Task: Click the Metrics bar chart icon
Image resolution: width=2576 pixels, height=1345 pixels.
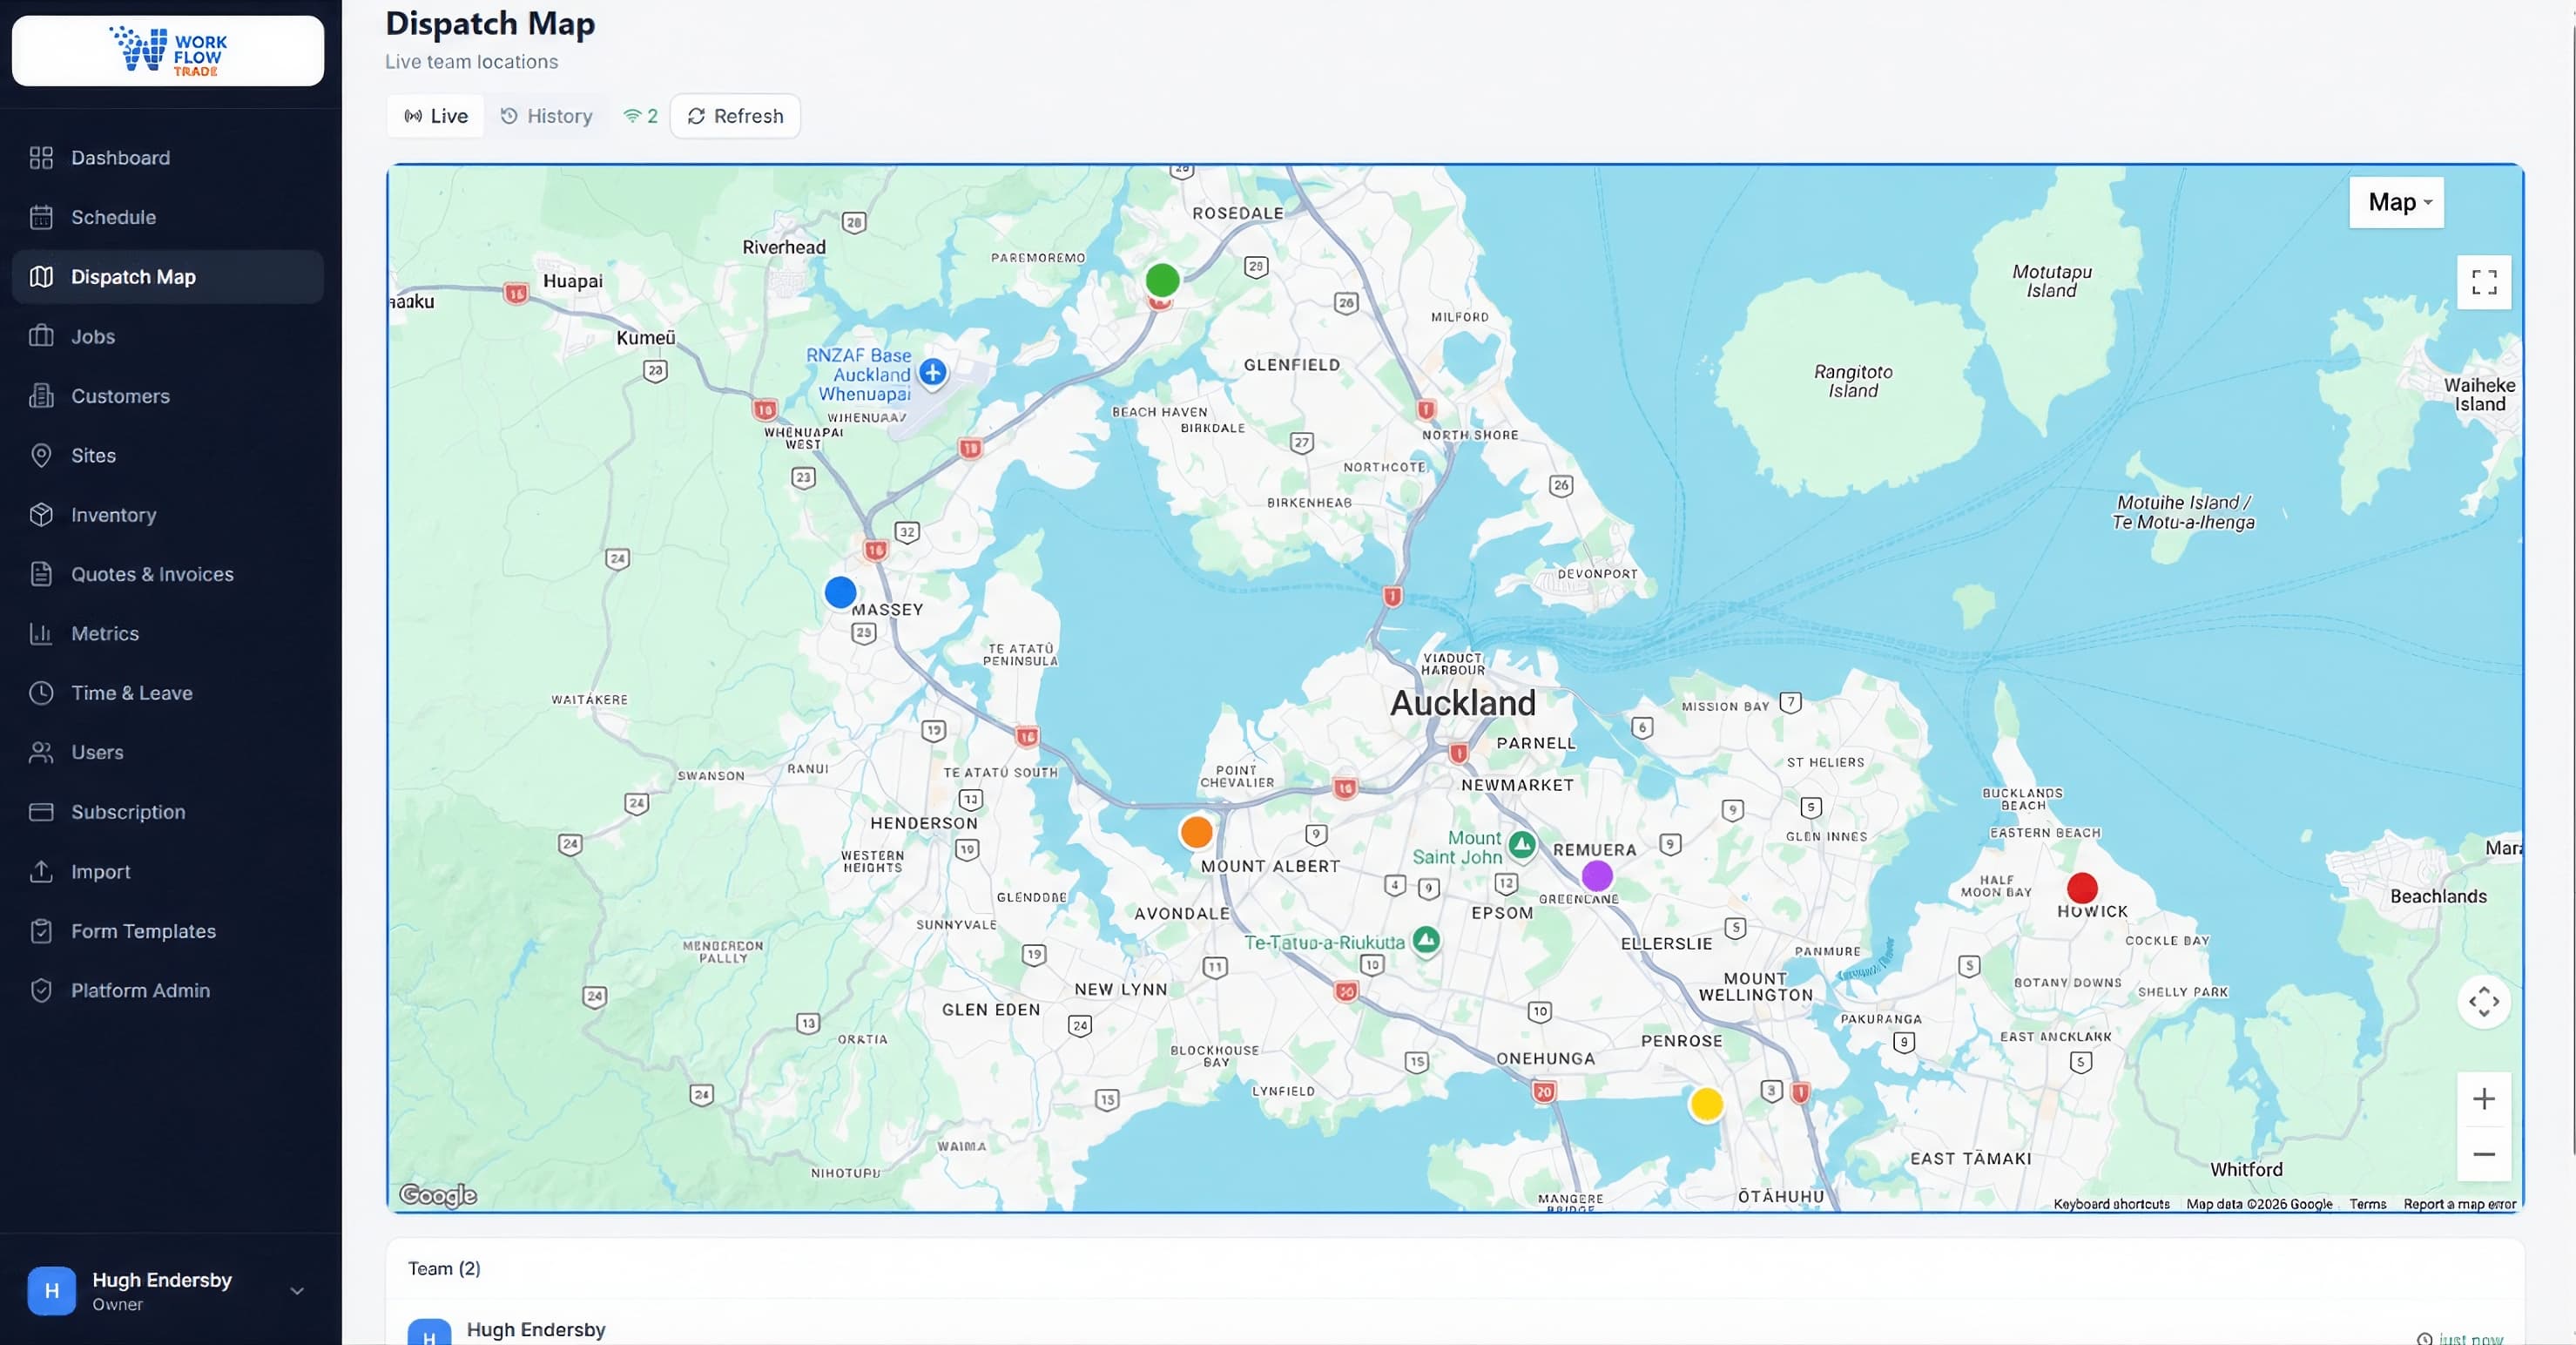Action: pos(41,634)
